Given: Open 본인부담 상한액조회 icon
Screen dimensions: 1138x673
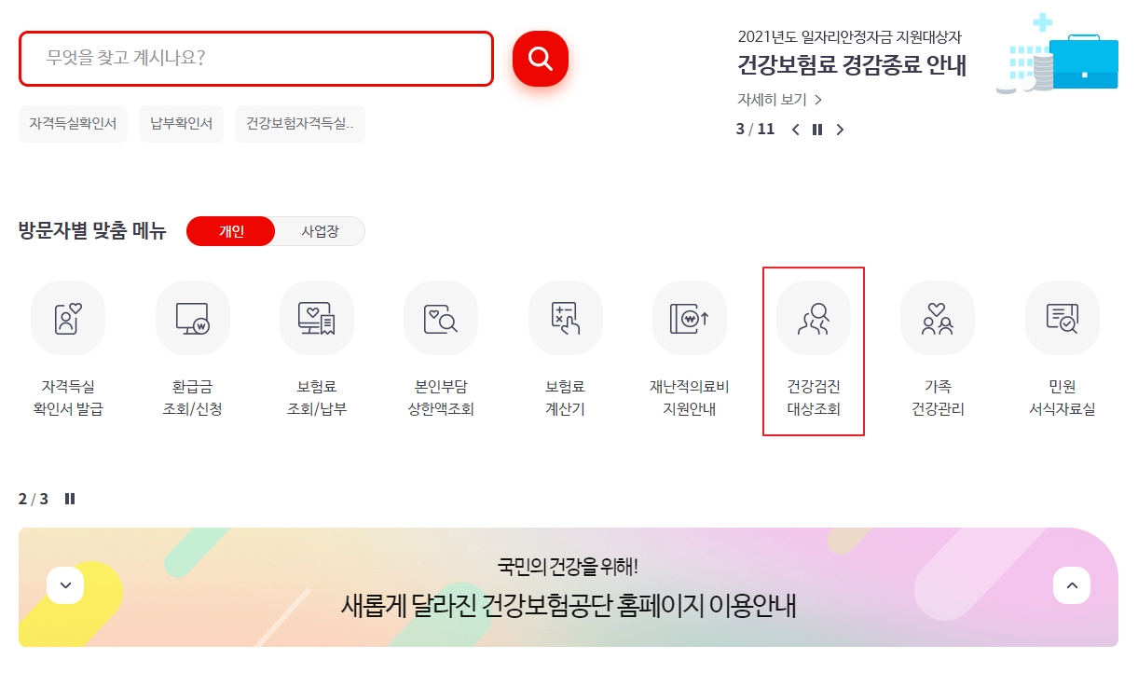Looking at the screenshot, I should click(441, 318).
